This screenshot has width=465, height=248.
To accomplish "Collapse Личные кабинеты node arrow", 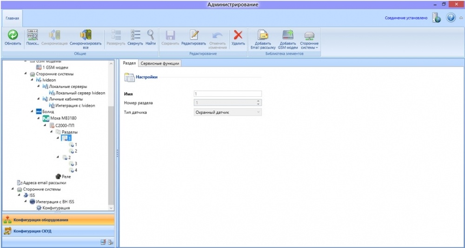I will pos(39,99).
